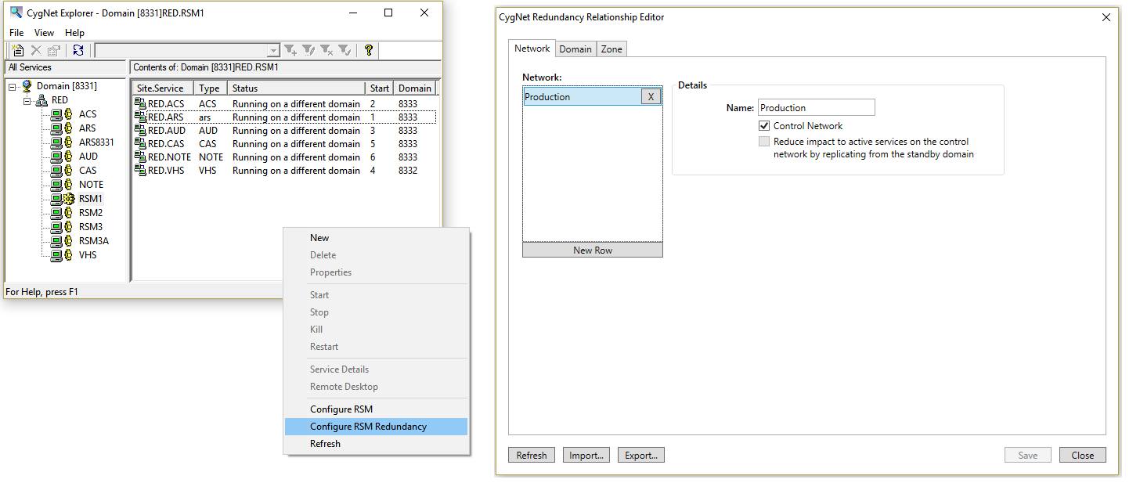This screenshot has height=501, width=1140.
Task: Click the Remove filter funnel icon
Action: (326, 50)
